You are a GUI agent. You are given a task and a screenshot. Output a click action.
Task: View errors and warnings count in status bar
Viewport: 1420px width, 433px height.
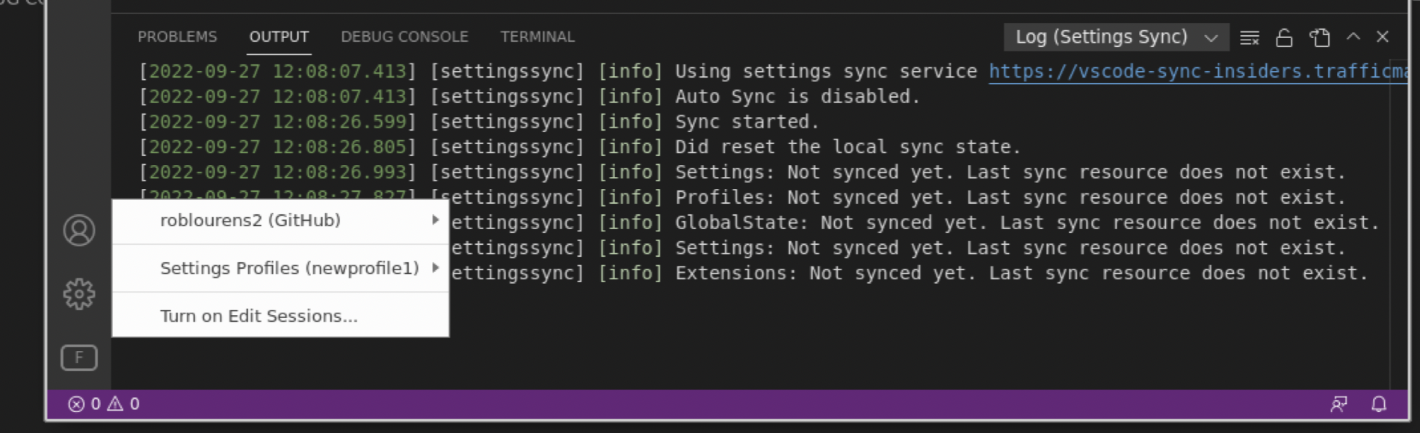(104, 404)
